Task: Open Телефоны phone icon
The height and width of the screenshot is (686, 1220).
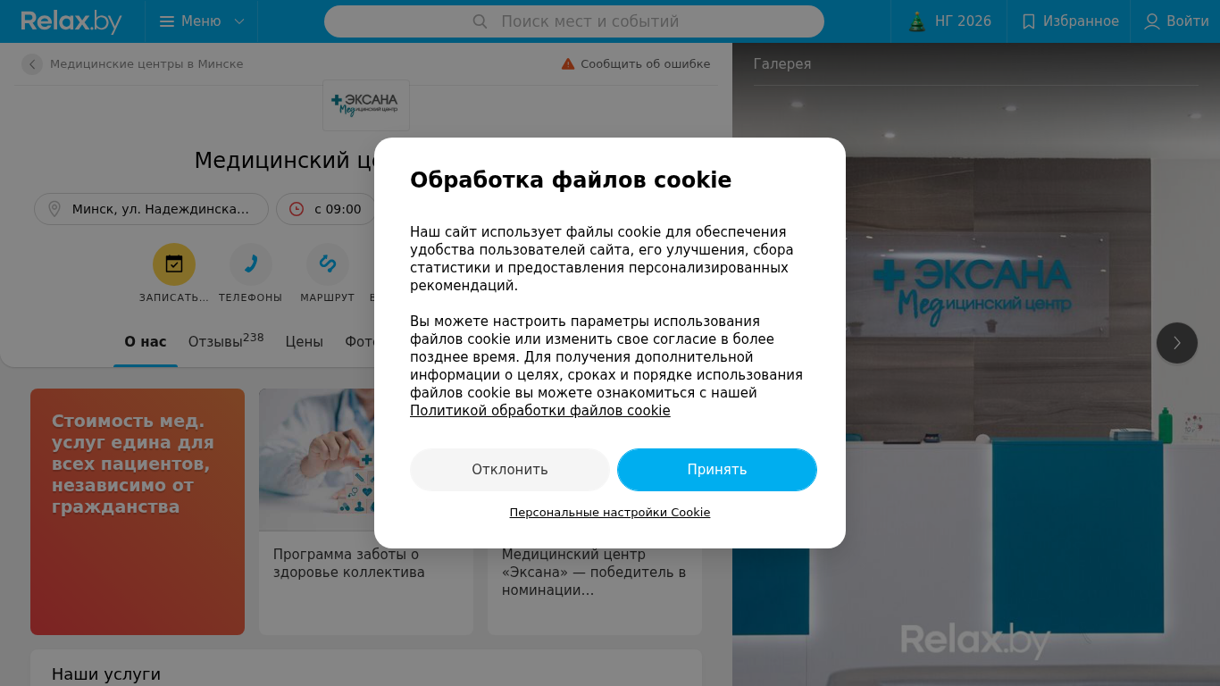Action: click(x=251, y=264)
